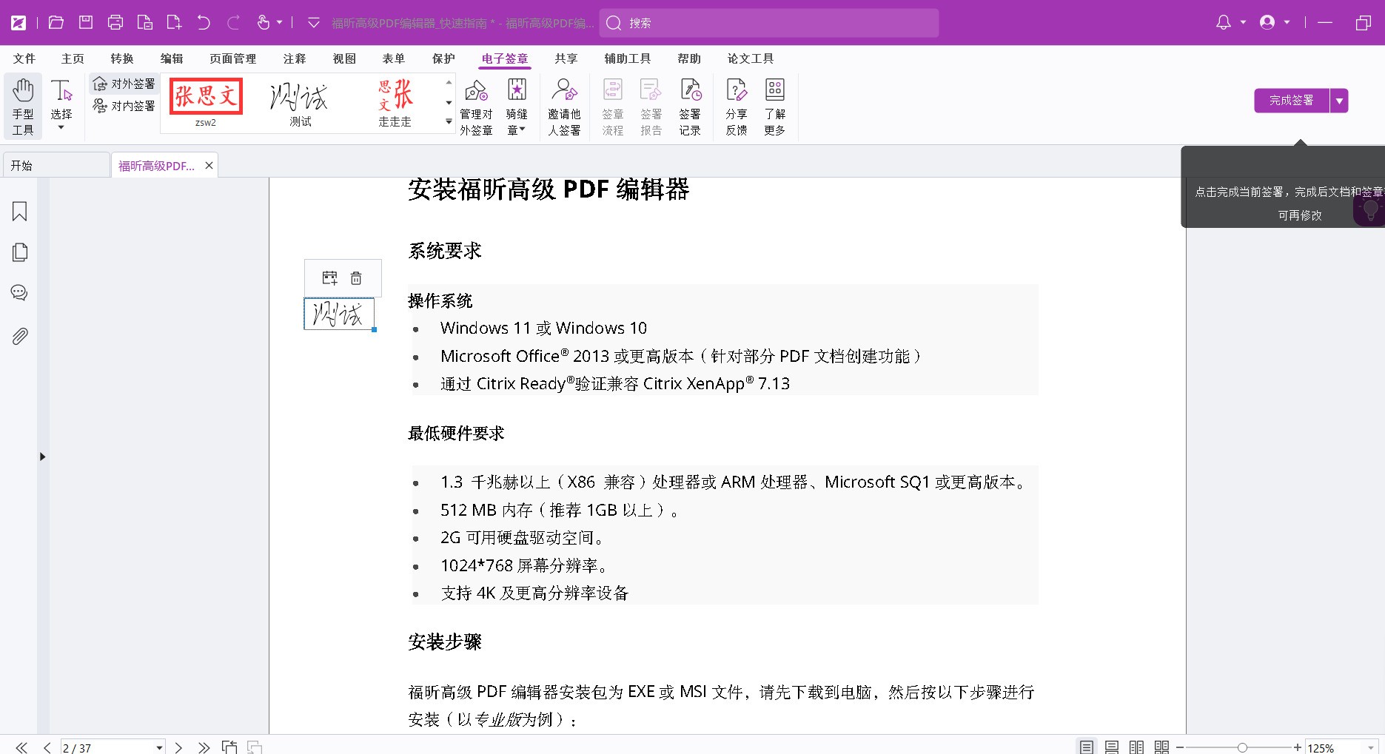
Task: Open Manage external signatures
Action: pos(476,107)
